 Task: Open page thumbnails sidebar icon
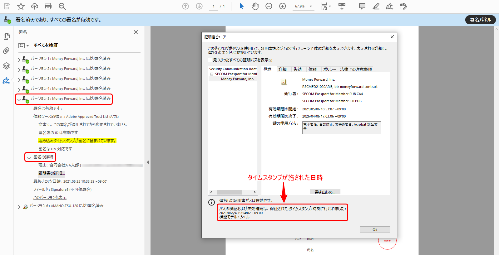coord(6,36)
